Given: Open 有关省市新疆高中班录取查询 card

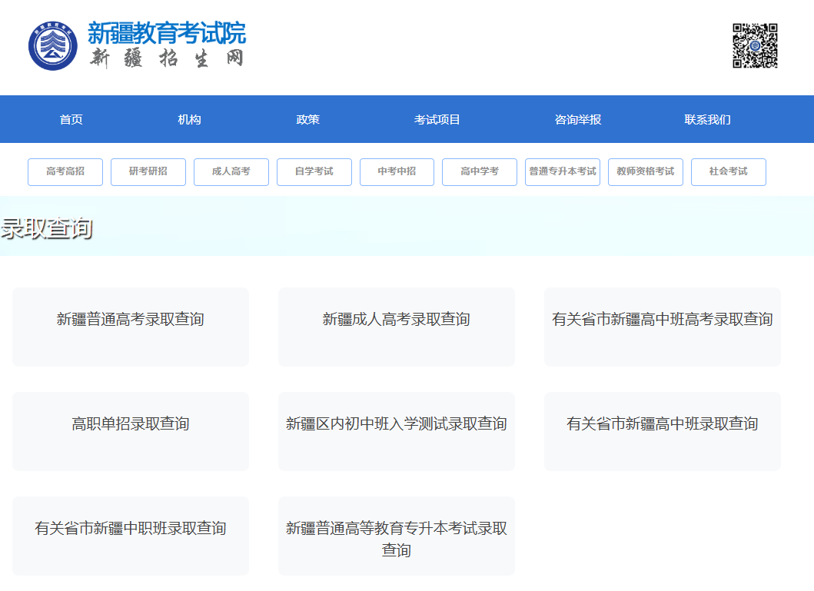Looking at the screenshot, I should click(663, 432).
